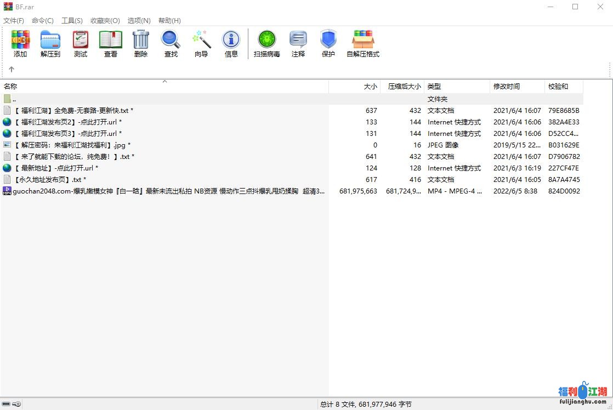
Task: Open the Comment (注释) toolbar icon
Action: tap(298, 44)
